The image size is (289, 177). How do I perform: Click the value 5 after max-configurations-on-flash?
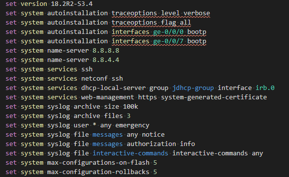pyautogui.click(x=155, y=163)
